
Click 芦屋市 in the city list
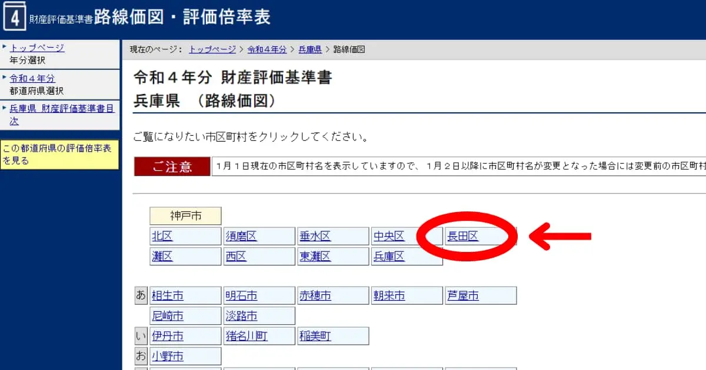(464, 295)
